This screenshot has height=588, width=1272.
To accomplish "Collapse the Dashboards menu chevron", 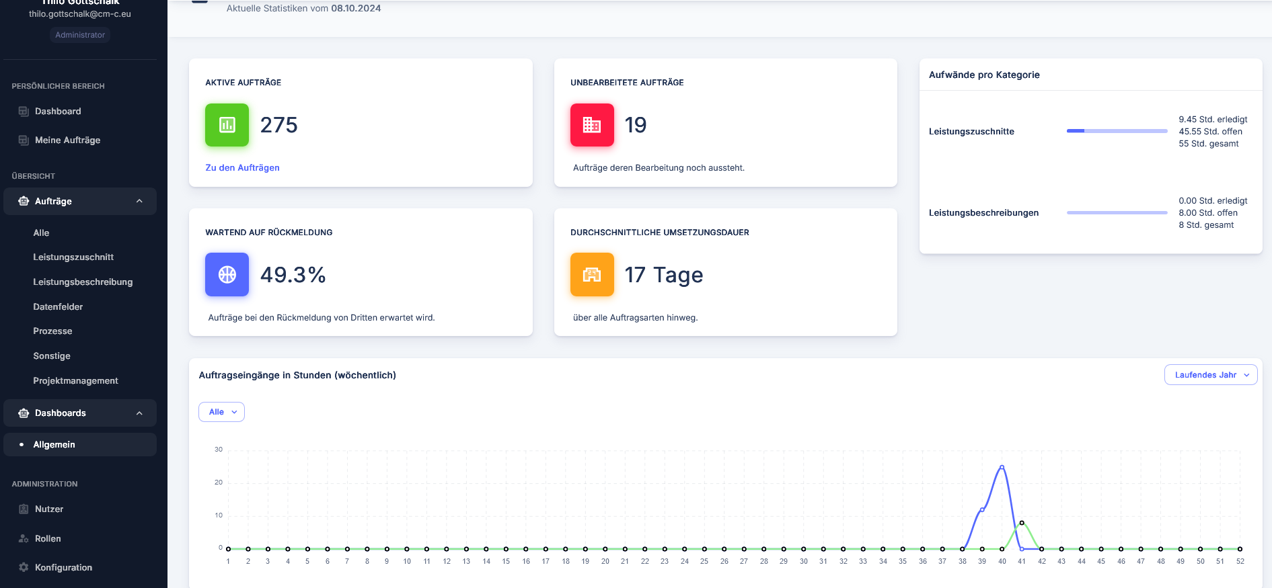I will (x=139, y=413).
